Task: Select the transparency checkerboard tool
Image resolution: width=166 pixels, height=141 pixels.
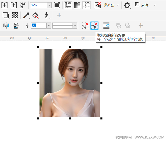Action: click(x=15, y=15)
